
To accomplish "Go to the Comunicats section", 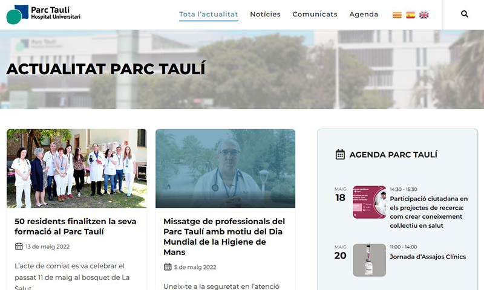I will (315, 14).
